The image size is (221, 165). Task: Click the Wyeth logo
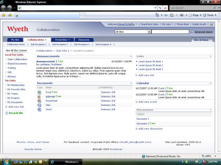[x=18, y=29]
